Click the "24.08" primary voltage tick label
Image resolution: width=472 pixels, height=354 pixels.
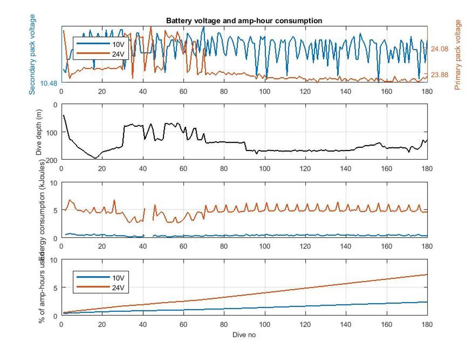coord(439,49)
